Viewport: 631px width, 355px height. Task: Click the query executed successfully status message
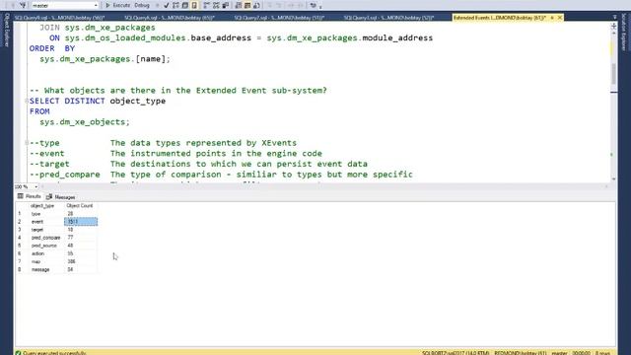click(x=54, y=353)
